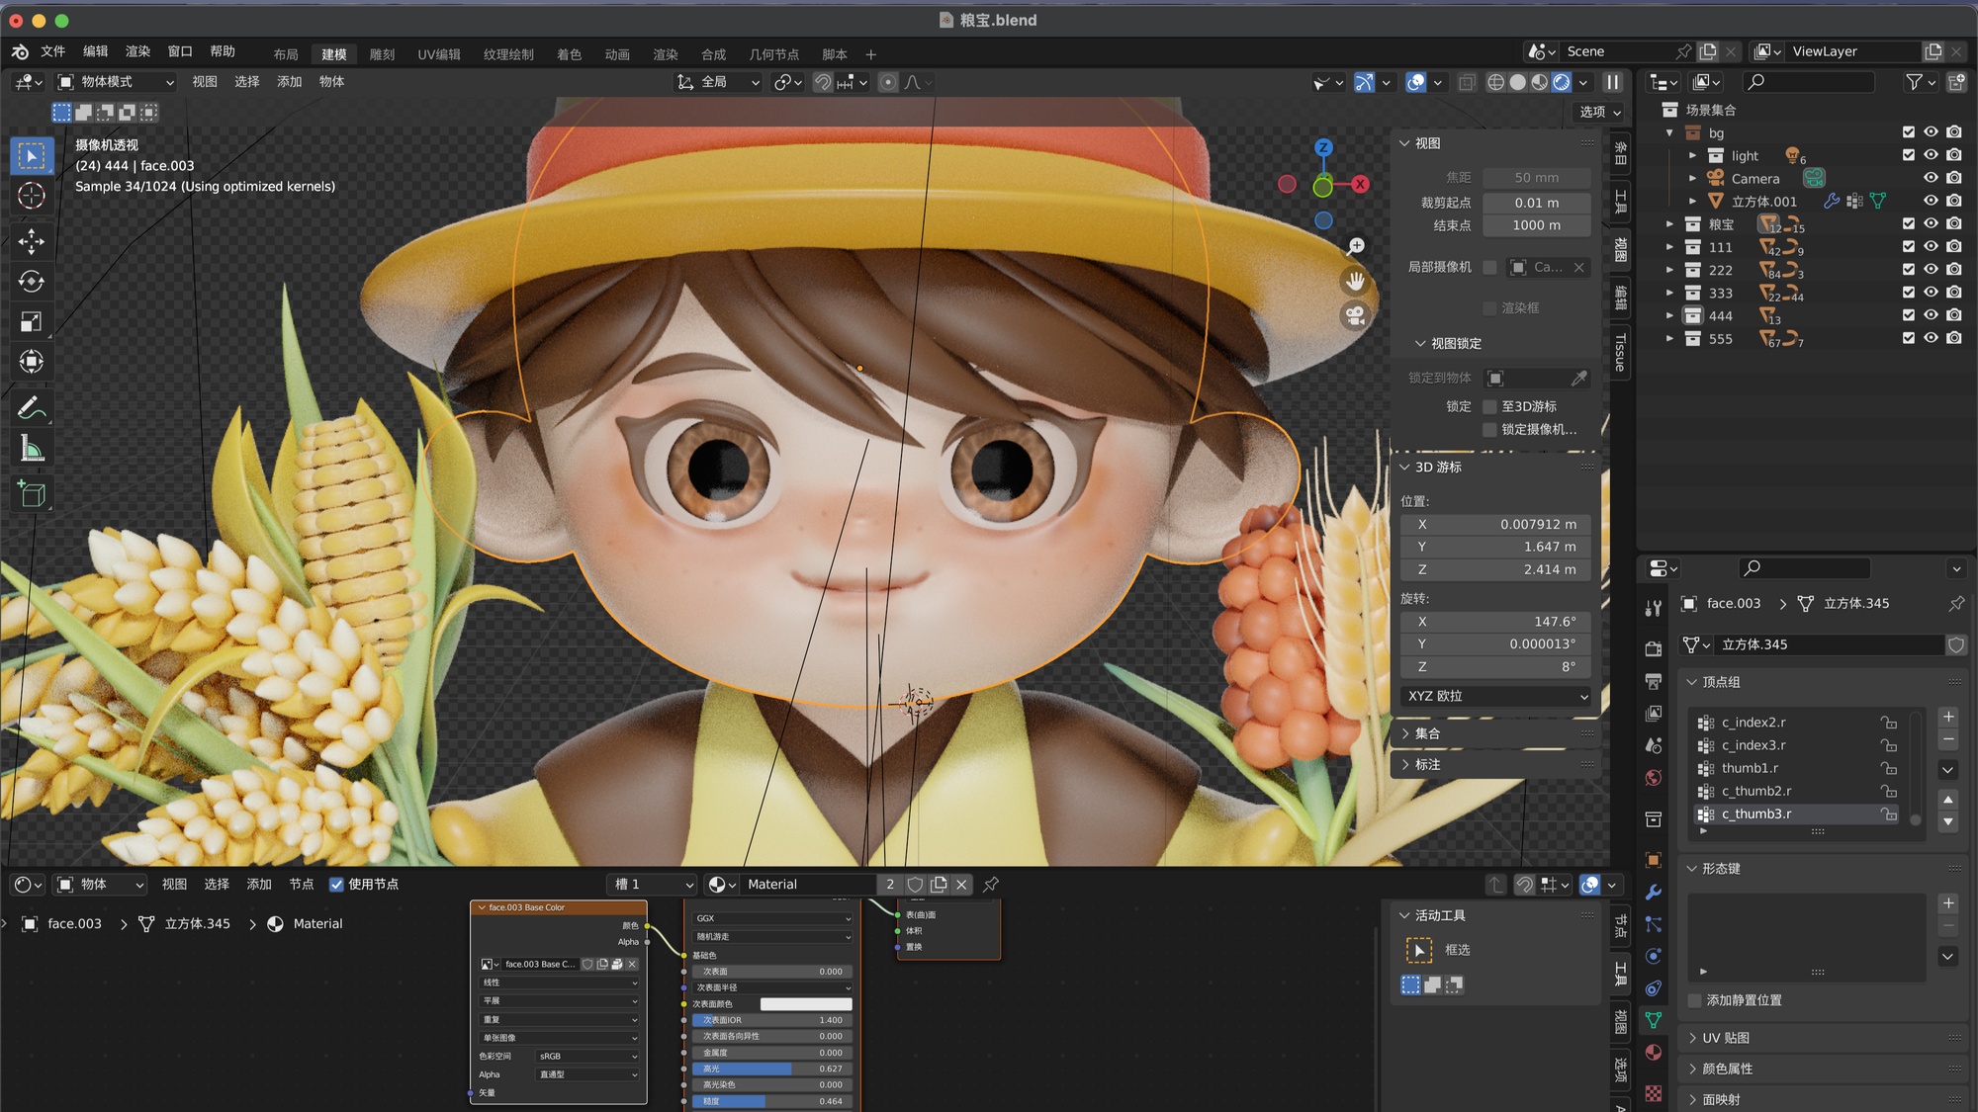
Task: Click the eyedropper for lock to object
Action: (1579, 378)
